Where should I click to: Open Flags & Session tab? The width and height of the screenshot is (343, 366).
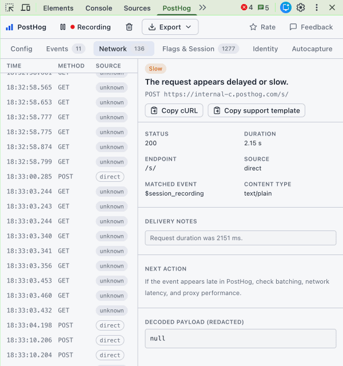[201, 49]
